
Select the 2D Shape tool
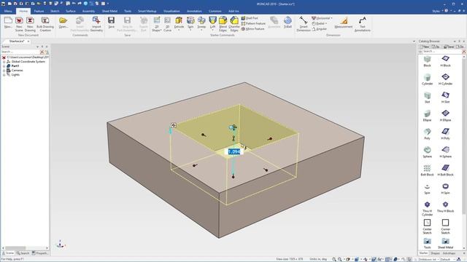(156, 24)
